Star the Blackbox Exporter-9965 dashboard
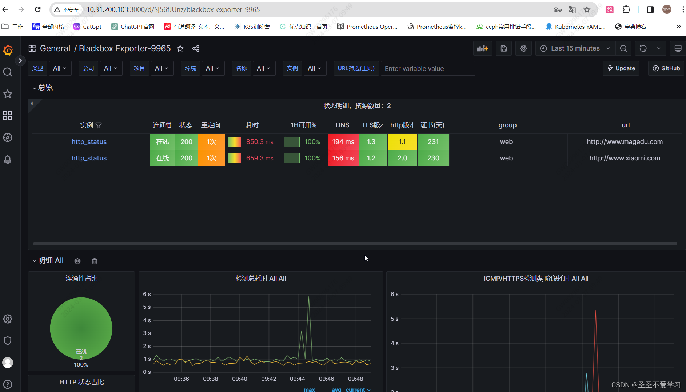The height and width of the screenshot is (392, 686). [x=180, y=49]
